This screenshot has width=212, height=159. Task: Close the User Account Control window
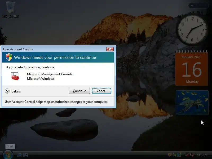[110, 49]
